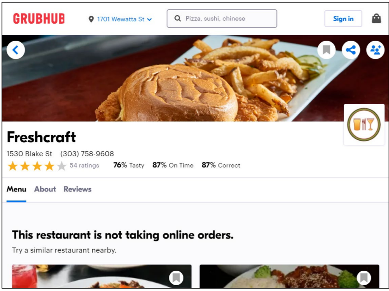Save the left similar restaurant bookmark
The height and width of the screenshot is (291, 389).
176,277
